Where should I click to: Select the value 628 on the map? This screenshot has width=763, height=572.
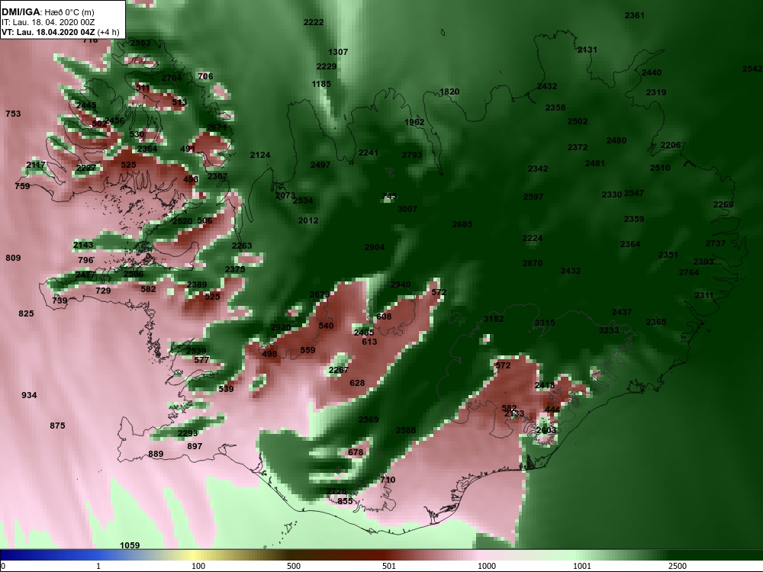357,383
